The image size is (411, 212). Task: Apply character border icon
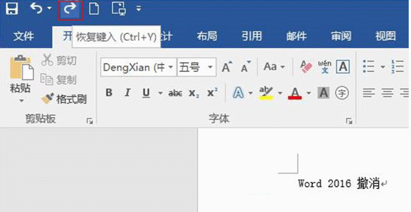point(343,67)
